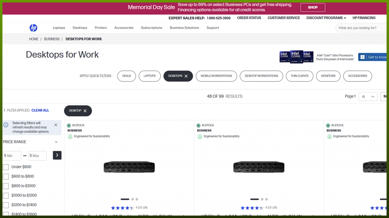Click second product desktop image

click(x=259, y=167)
